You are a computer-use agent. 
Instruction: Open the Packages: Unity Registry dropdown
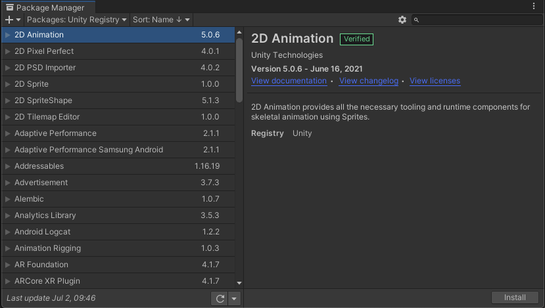click(77, 20)
